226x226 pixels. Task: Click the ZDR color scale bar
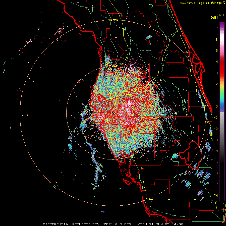222,111
